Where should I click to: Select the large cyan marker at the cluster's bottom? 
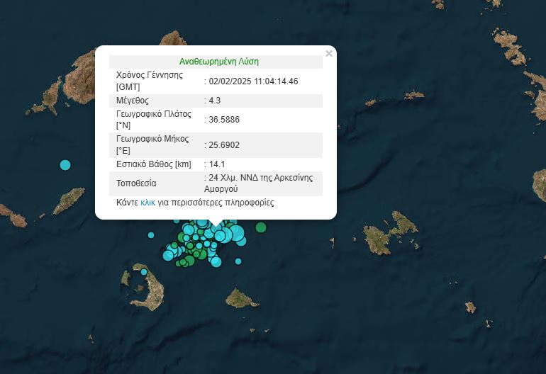pos(216,262)
